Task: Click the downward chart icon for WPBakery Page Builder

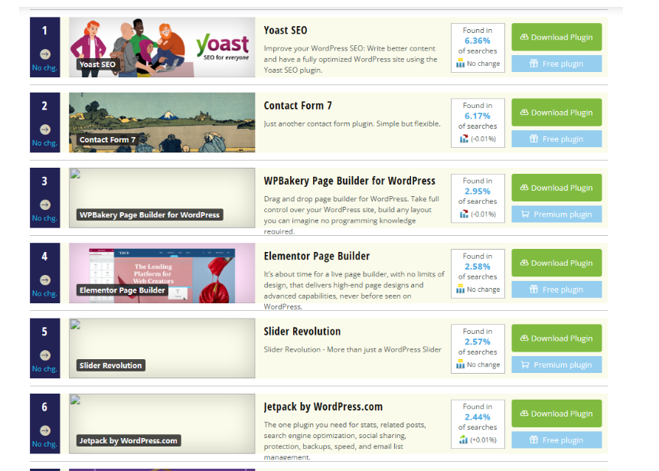Action: [x=464, y=214]
